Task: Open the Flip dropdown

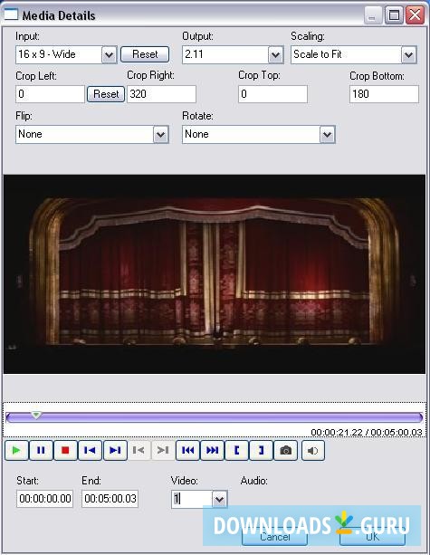Action: click(x=160, y=135)
